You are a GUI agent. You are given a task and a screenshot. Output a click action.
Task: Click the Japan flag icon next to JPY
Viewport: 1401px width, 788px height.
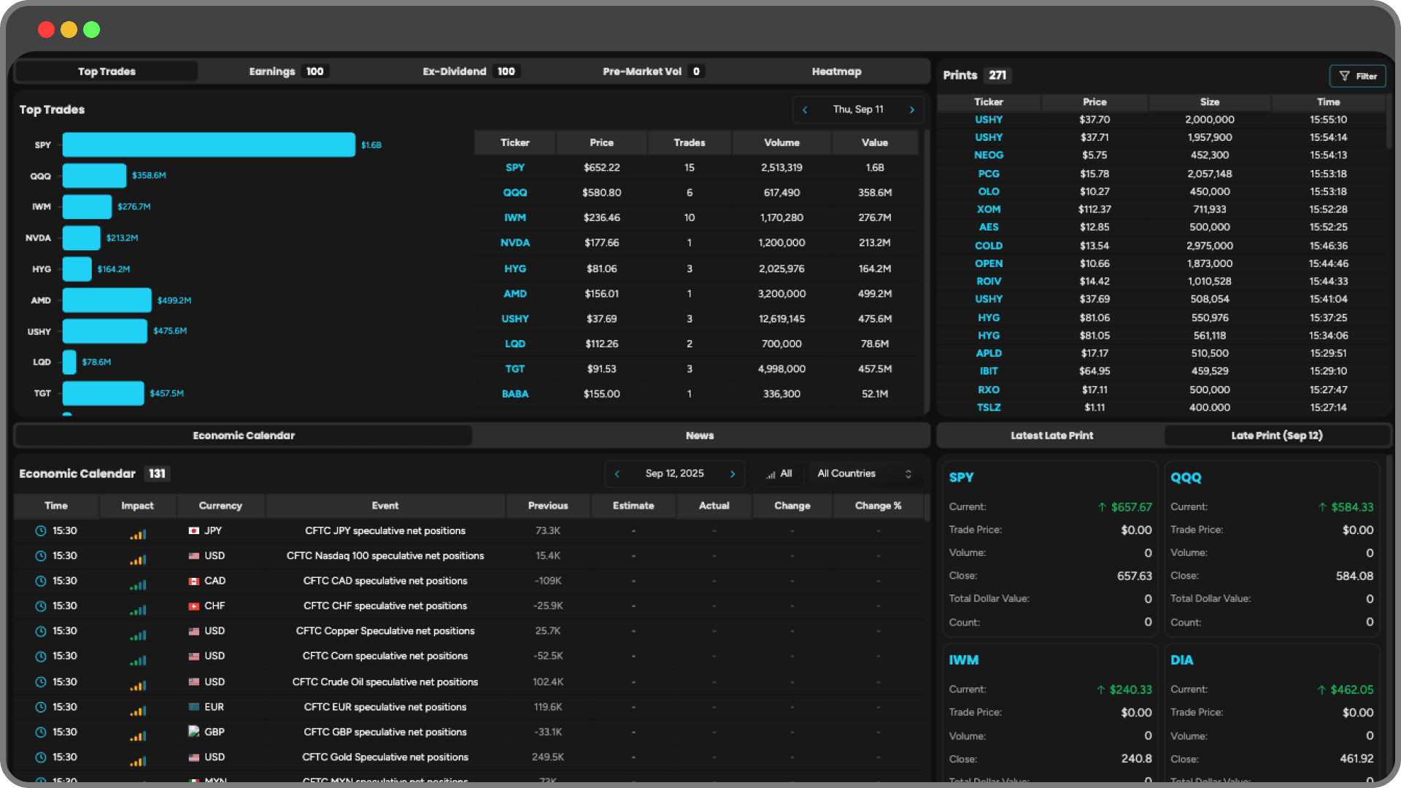point(194,531)
